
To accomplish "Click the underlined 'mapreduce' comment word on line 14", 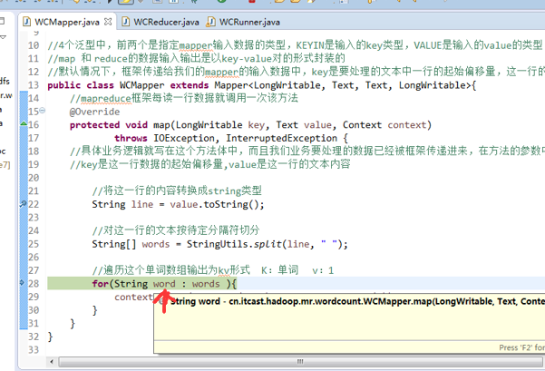I will coord(106,99).
